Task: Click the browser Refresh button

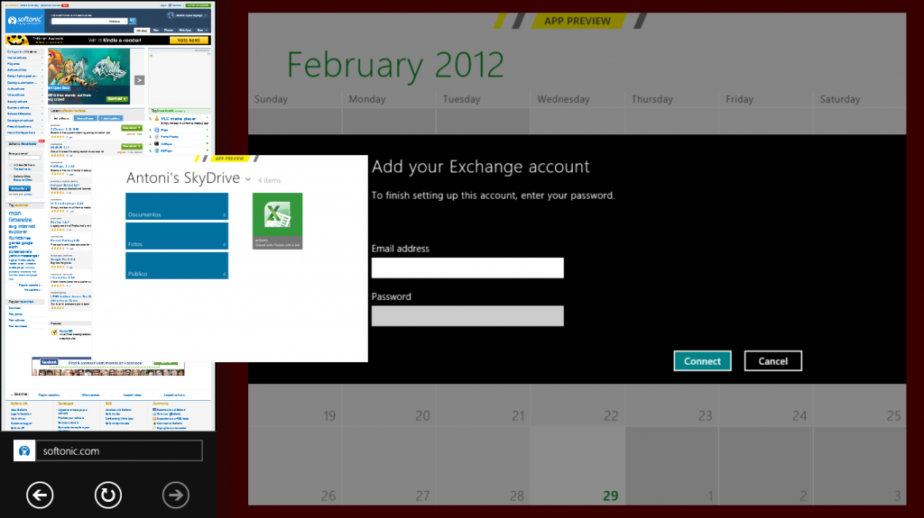Action: (x=108, y=495)
